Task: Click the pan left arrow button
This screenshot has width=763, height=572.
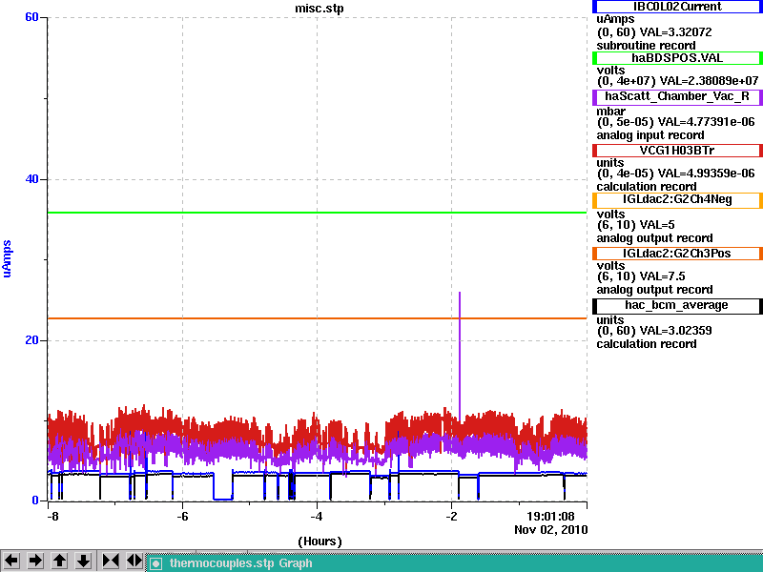Action: [x=11, y=561]
